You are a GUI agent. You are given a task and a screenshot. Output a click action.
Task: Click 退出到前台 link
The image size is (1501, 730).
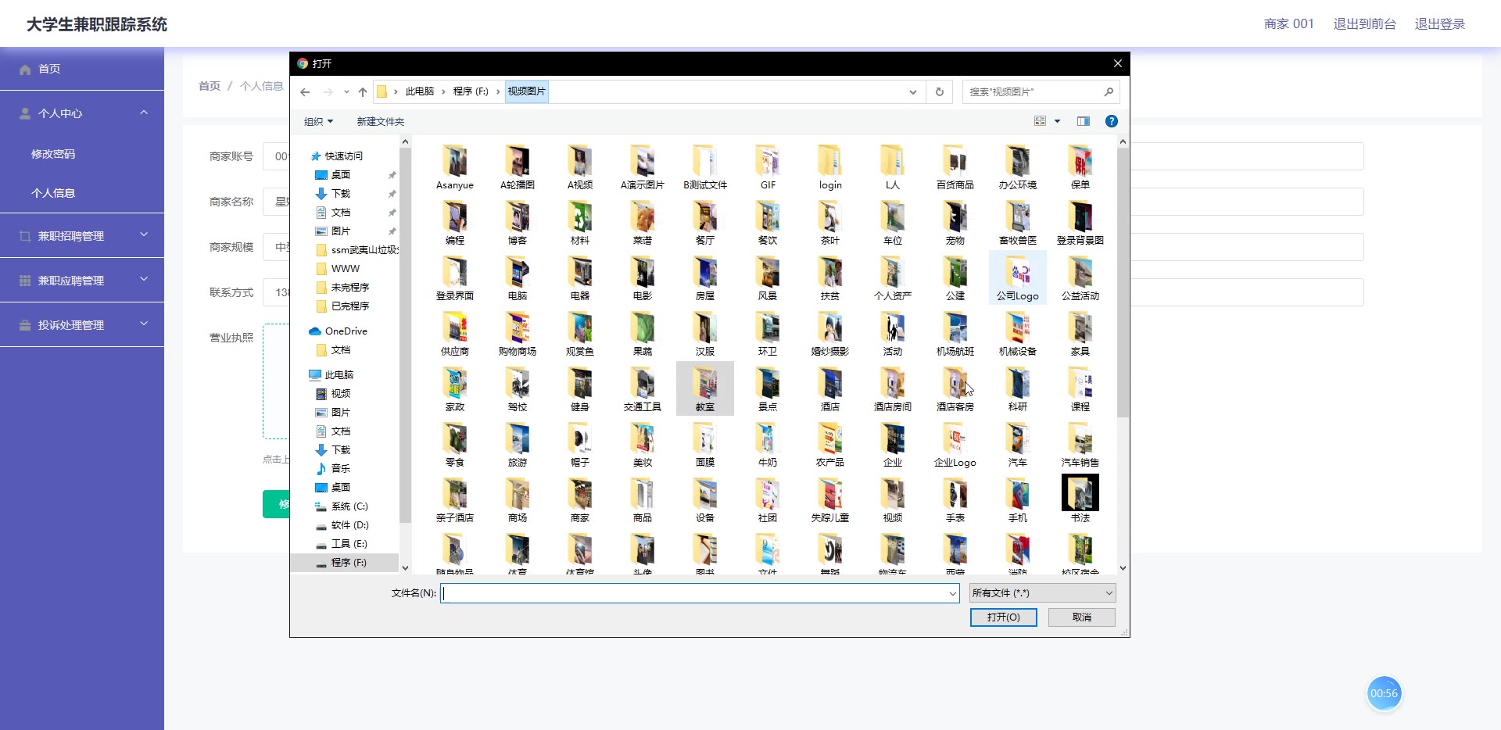click(1364, 24)
